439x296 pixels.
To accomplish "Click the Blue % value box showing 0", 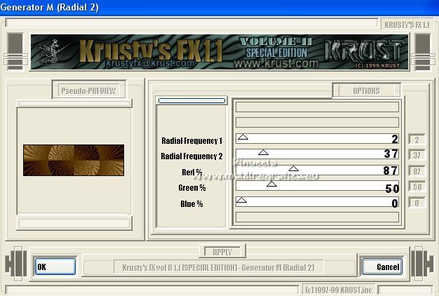I will point(417,203).
